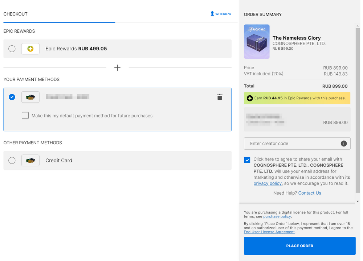Click the Total RUB 899.00 amount

pyautogui.click(x=335, y=86)
